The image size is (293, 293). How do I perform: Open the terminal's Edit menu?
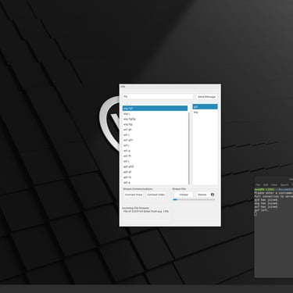point(266,185)
